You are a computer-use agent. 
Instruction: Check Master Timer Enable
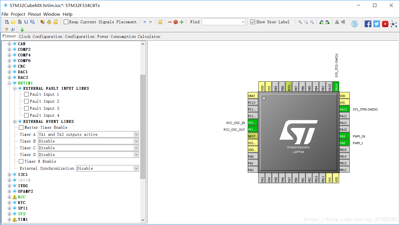[x=21, y=127]
